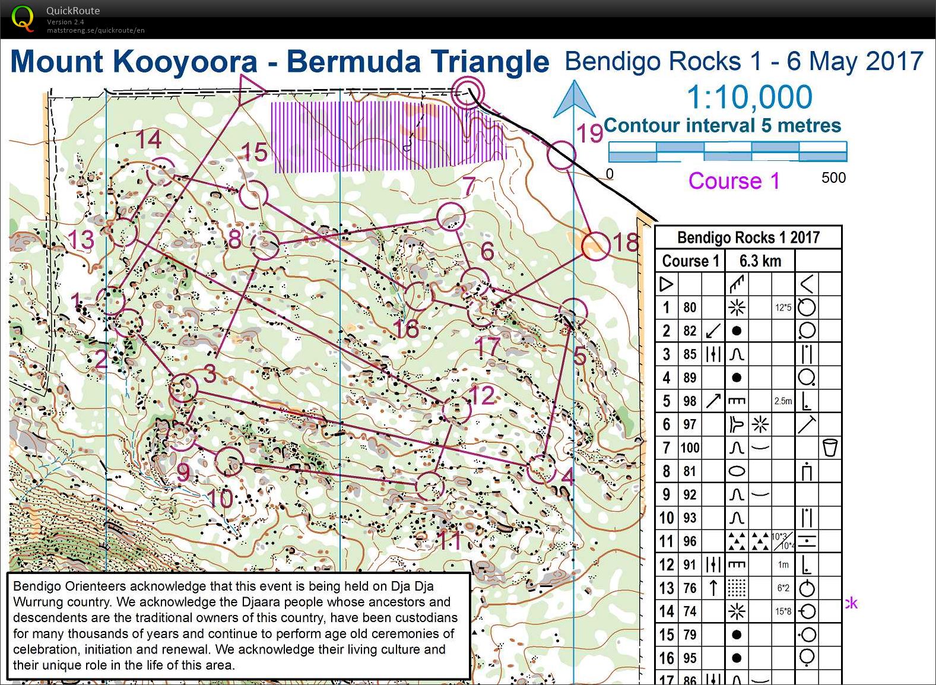
Task: Click the start triangle in the description table
Action: point(667,284)
